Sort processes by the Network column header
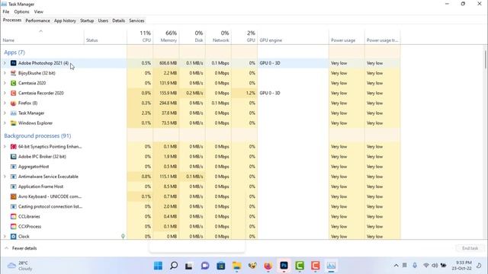 (219, 37)
